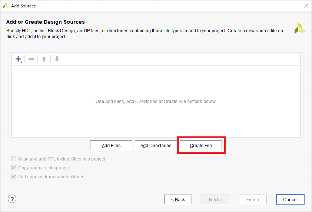Click the Finish button
The width and height of the screenshot is (312, 212).
point(253,199)
